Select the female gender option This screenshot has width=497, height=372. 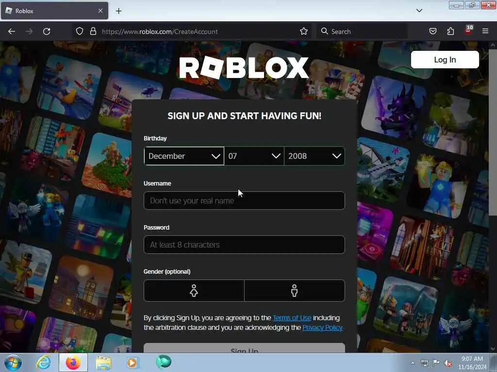194,291
